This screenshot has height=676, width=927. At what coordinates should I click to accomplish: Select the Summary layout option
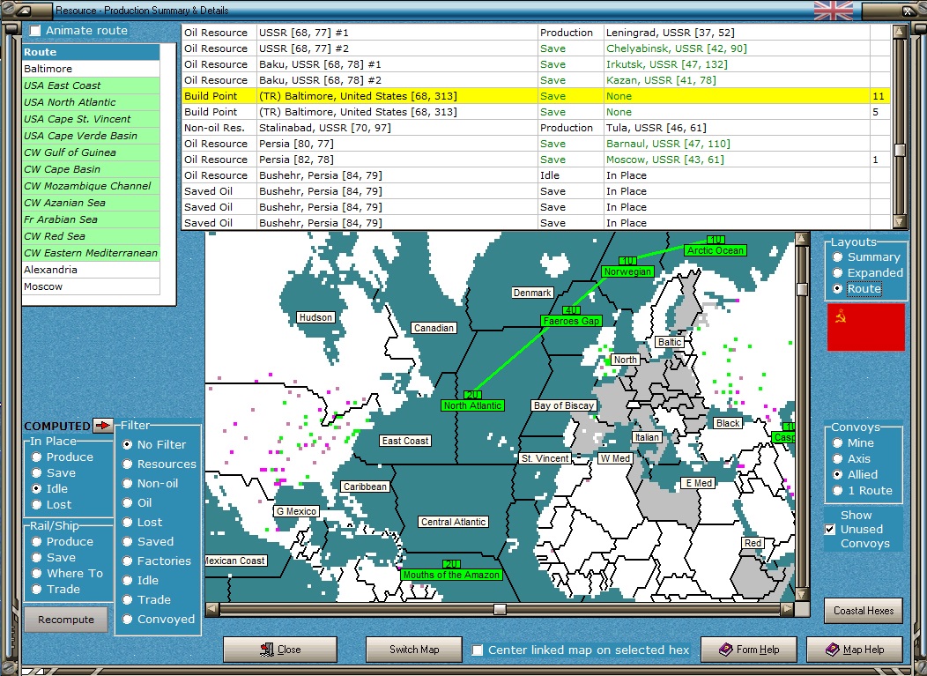[838, 257]
